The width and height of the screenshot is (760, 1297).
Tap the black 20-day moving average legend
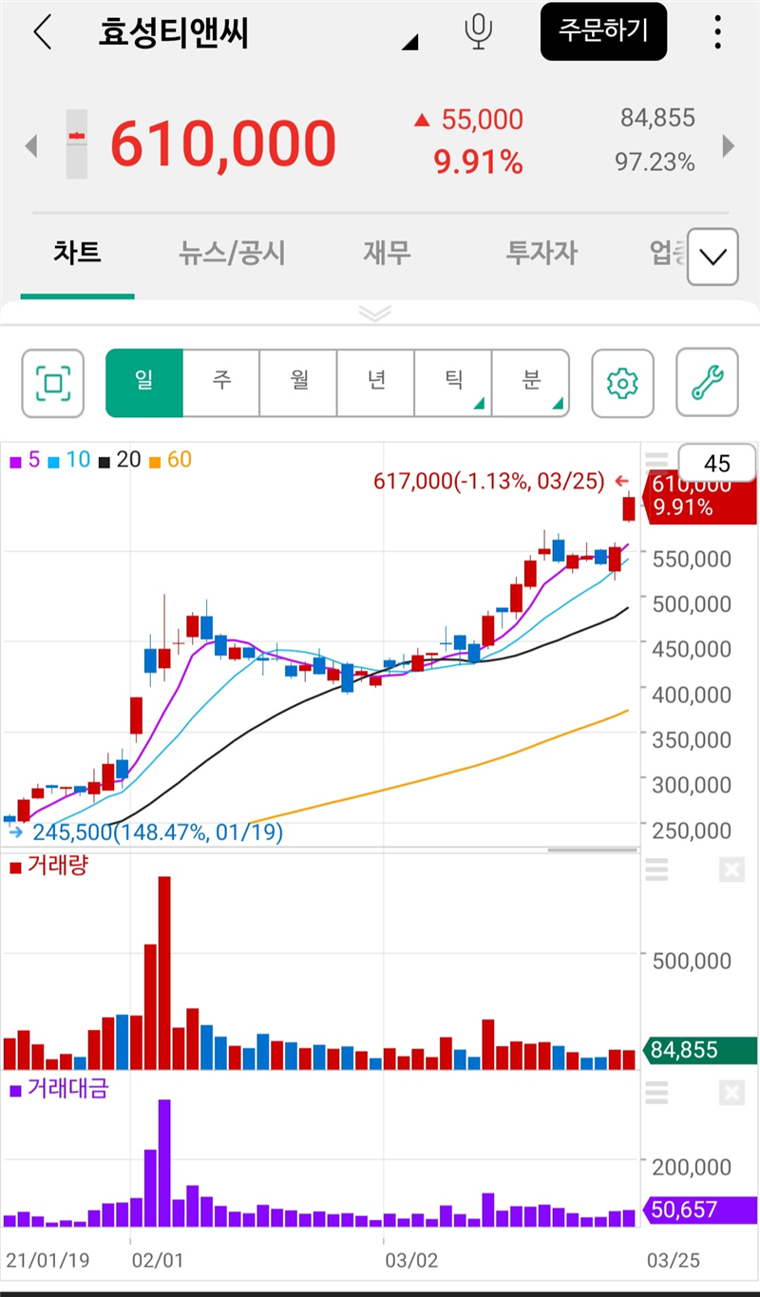[120, 460]
